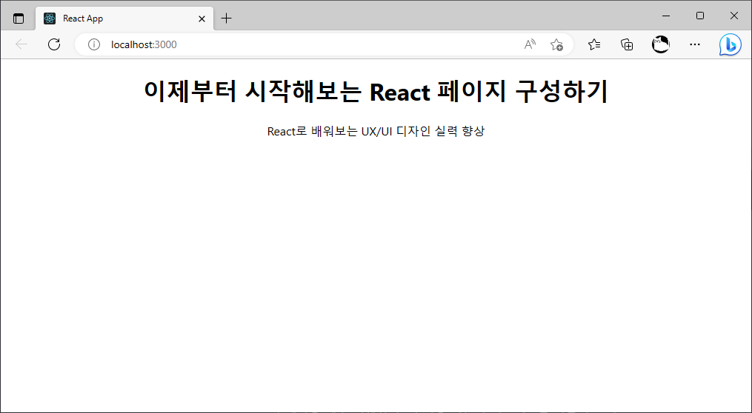
Task: Close the browser window
Action: (x=733, y=16)
